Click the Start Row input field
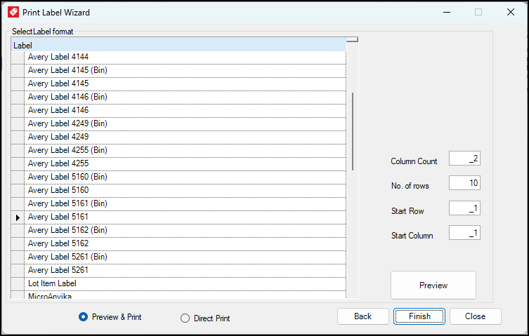 [x=464, y=208]
